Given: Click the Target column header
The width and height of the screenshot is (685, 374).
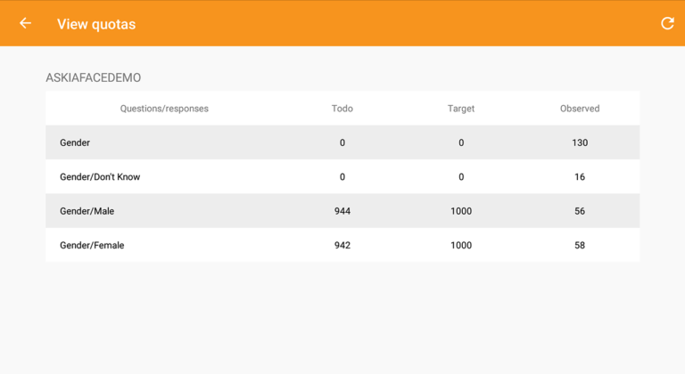Looking at the screenshot, I should click(461, 109).
